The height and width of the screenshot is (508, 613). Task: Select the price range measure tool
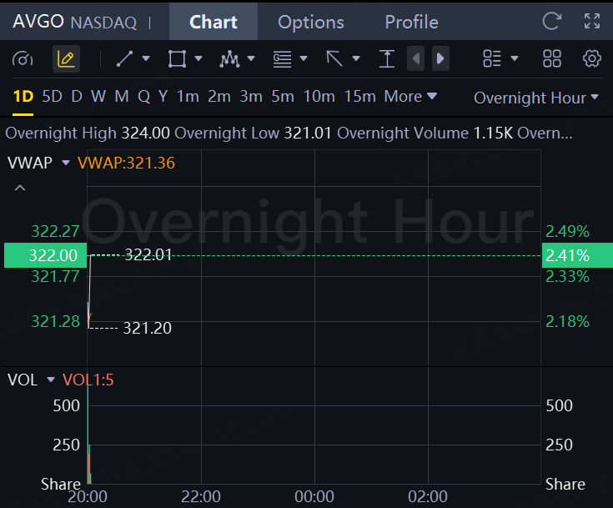387,58
